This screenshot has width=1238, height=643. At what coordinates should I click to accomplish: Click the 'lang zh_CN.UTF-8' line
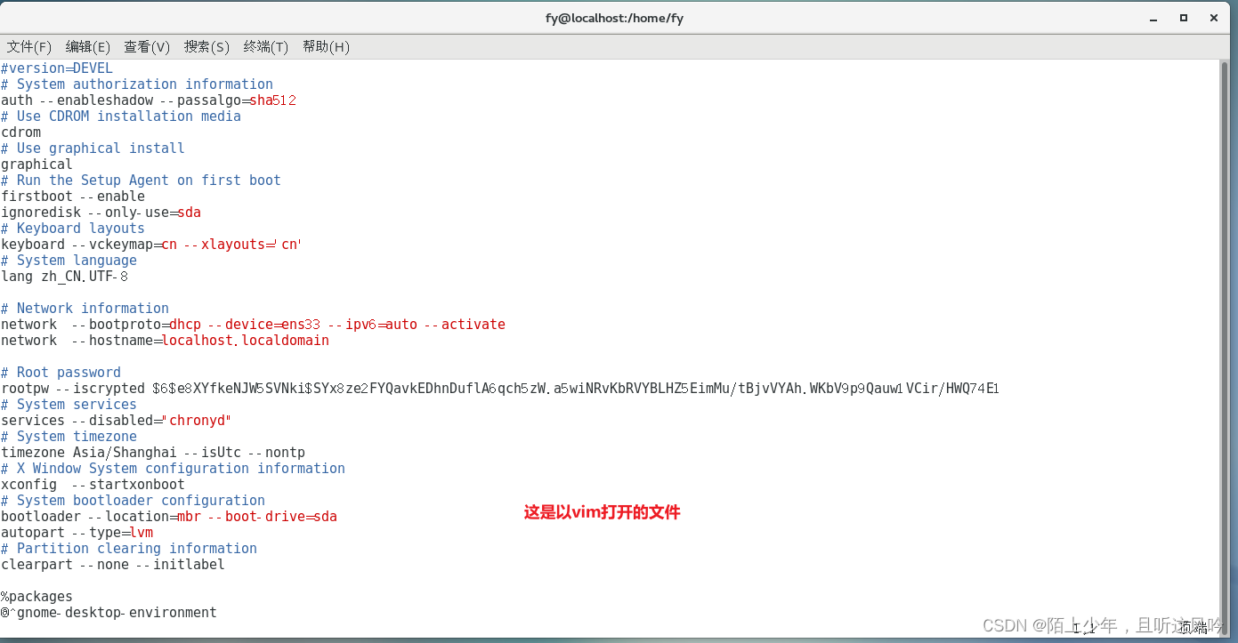click(x=65, y=277)
